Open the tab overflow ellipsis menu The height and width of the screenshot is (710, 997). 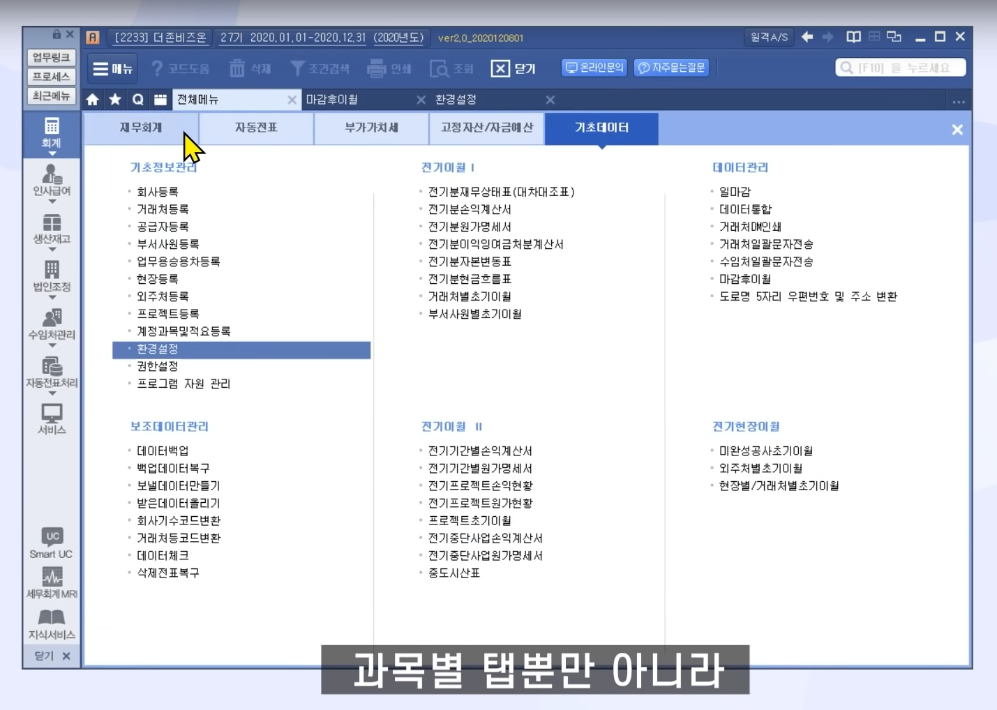[959, 102]
